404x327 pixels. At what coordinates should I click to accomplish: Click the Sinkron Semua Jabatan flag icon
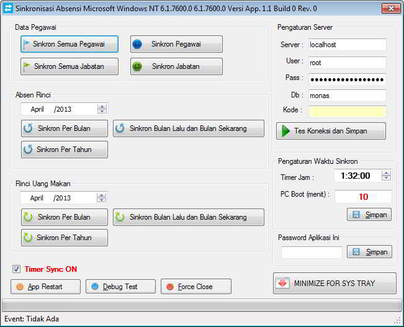click(27, 66)
